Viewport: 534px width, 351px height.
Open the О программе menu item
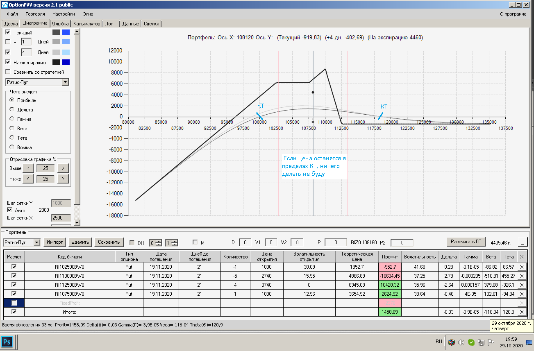(513, 14)
